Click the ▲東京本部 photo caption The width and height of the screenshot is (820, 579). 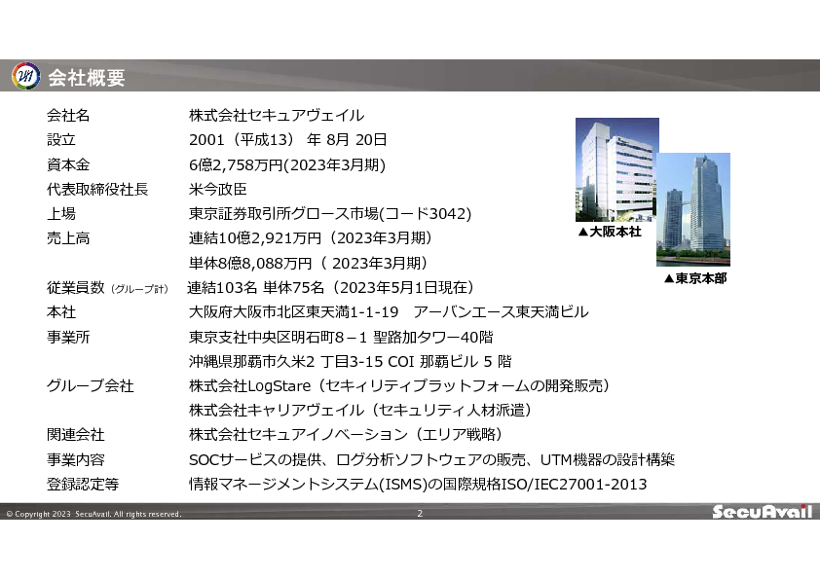click(694, 278)
